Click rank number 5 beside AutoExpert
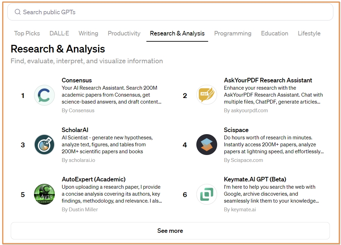The image size is (341, 245). coord(23,195)
